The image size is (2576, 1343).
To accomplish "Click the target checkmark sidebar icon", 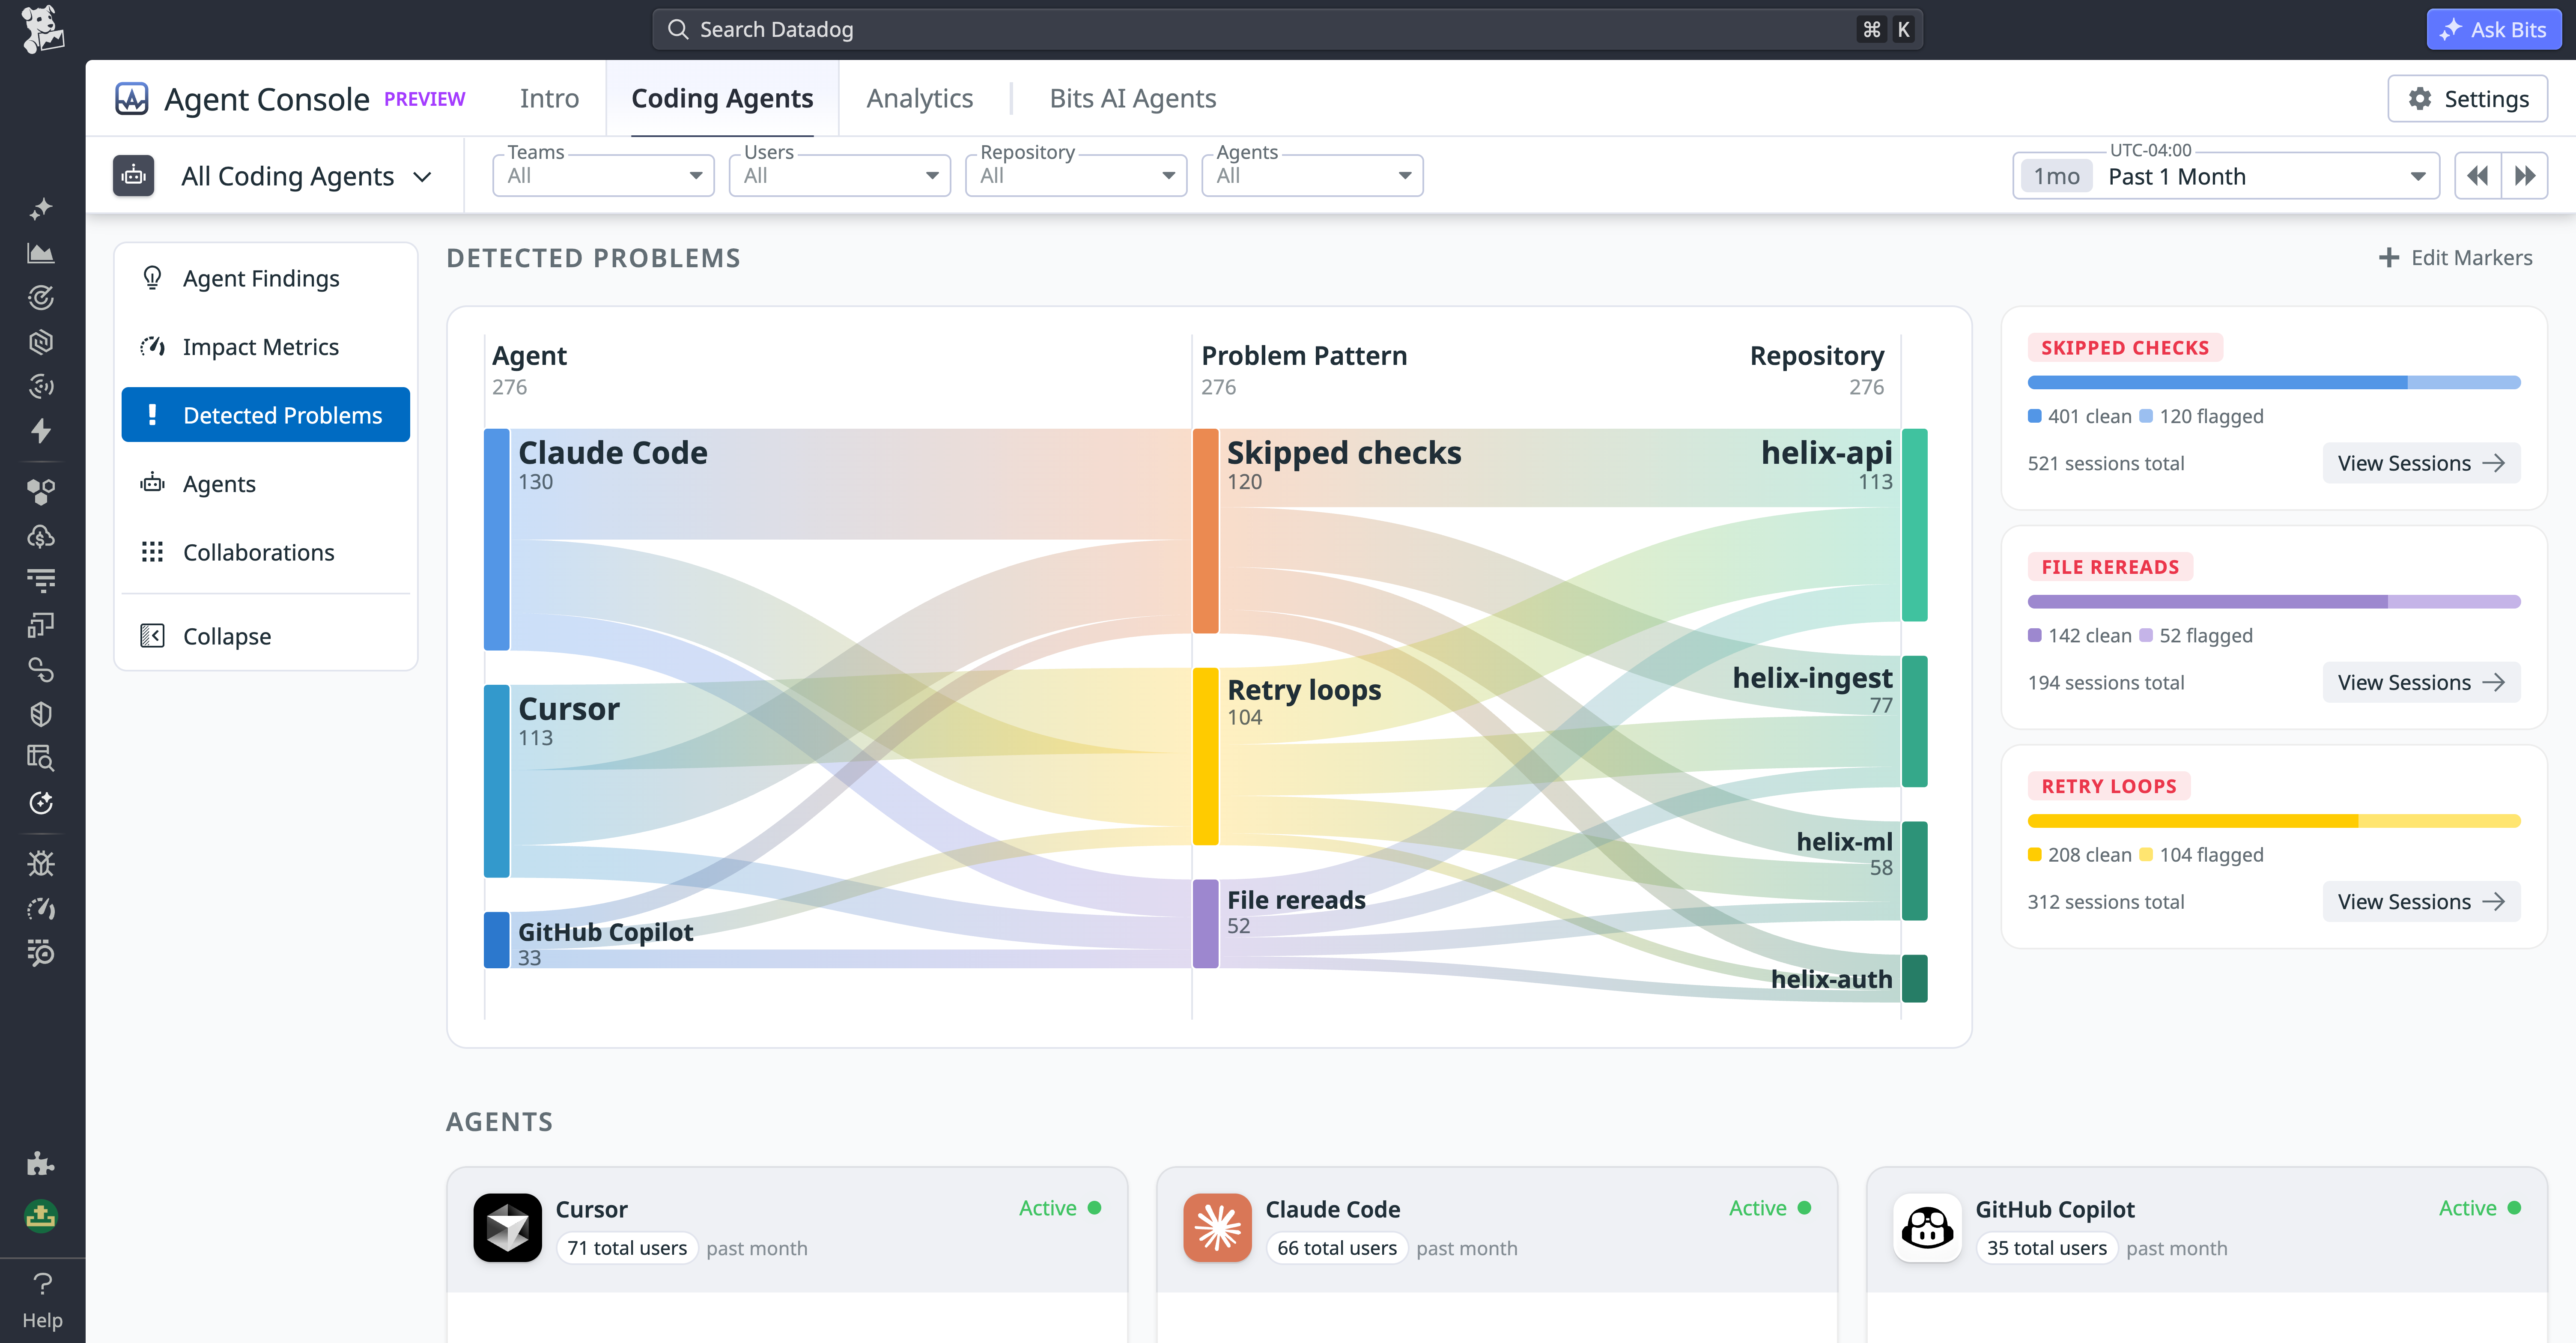I will (x=41, y=298).
